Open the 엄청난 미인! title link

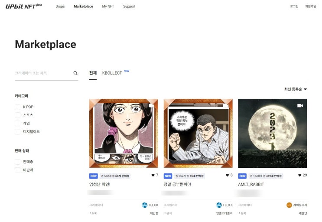[100, 184]
